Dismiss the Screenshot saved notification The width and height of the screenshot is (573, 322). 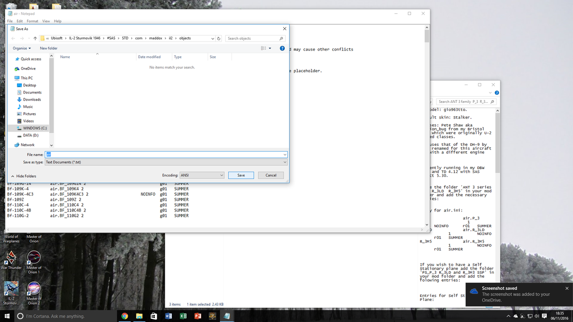point(567,288)
